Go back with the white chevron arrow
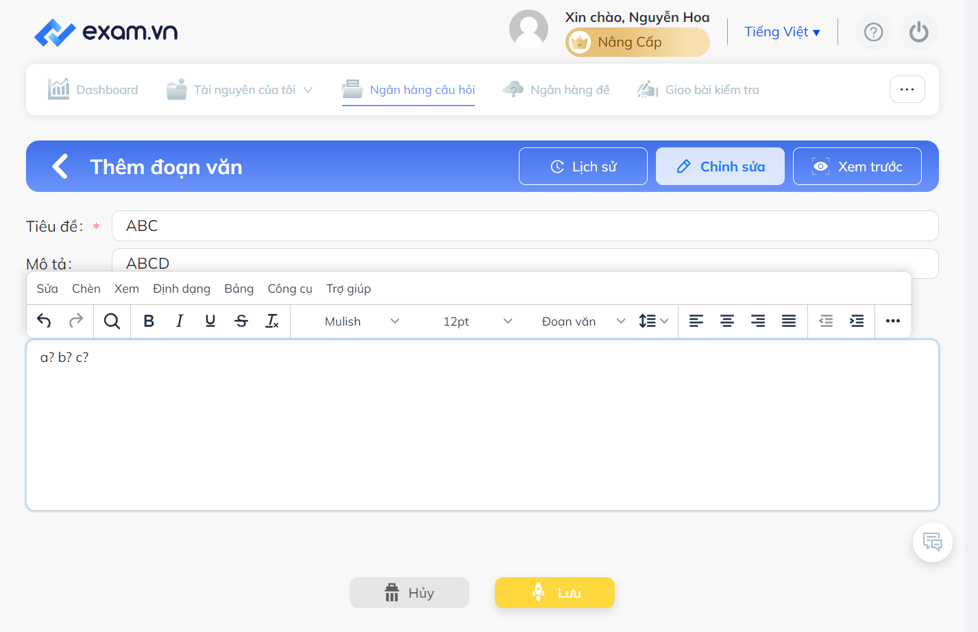This screenshot has width=978, height=632. coord(60,167)
